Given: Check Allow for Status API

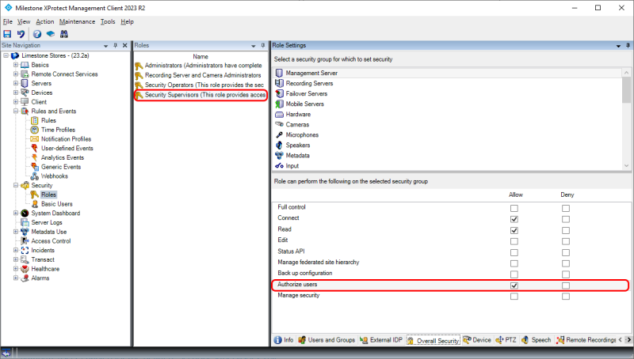Looking at the screenshot, I should point(514,253).
